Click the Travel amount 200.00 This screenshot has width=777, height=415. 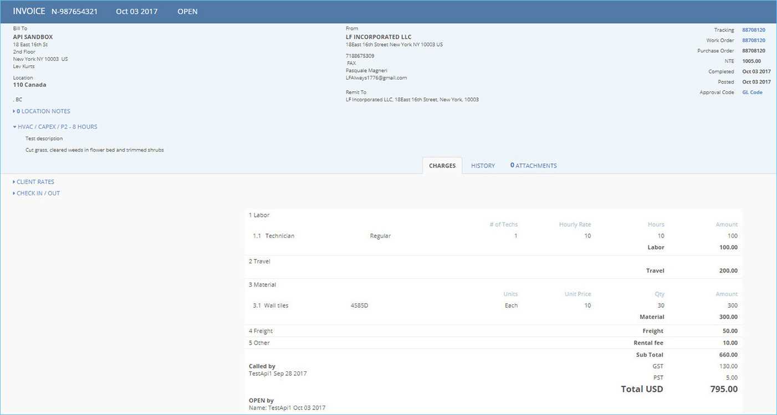coord(728,271)
